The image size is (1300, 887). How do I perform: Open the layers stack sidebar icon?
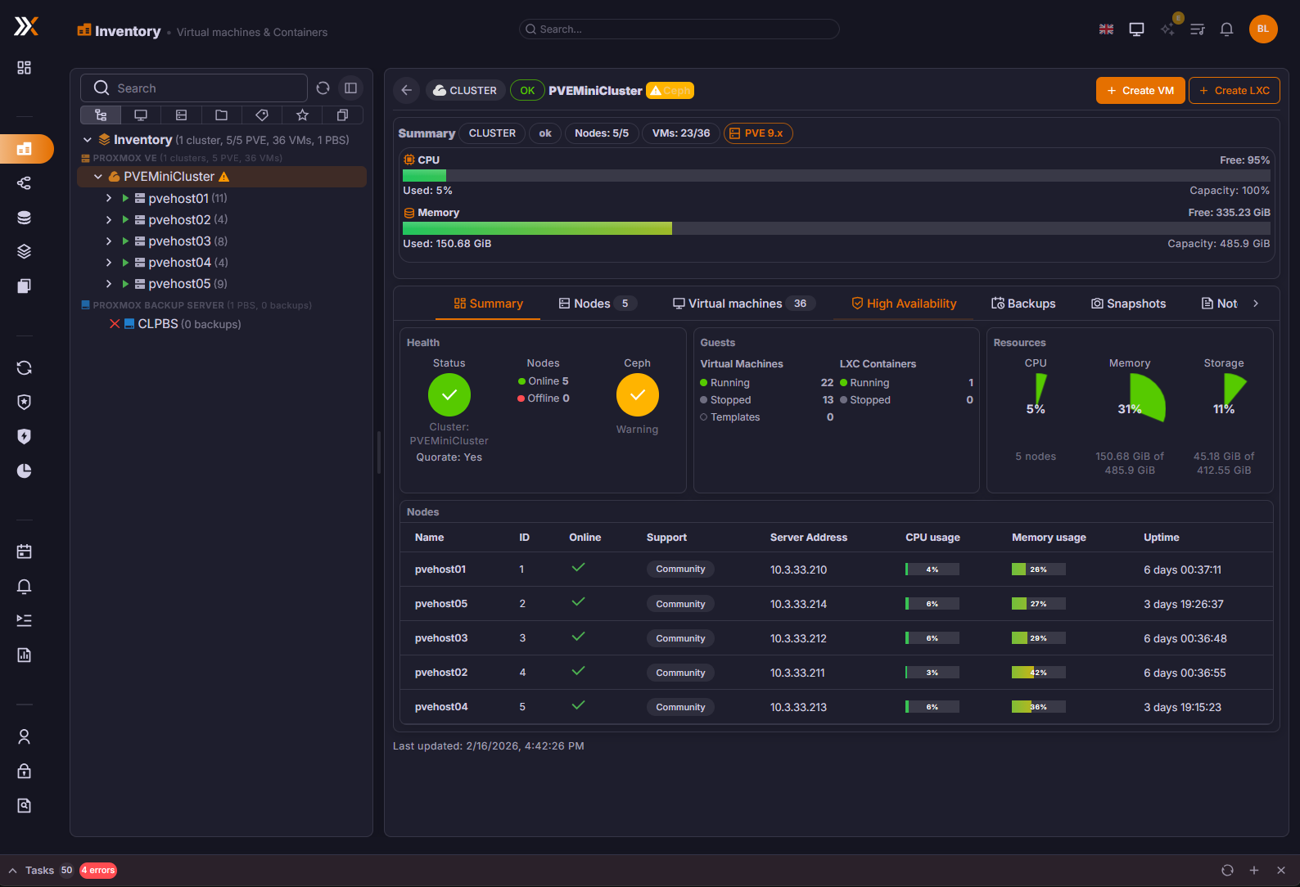(x=25, y=251)
